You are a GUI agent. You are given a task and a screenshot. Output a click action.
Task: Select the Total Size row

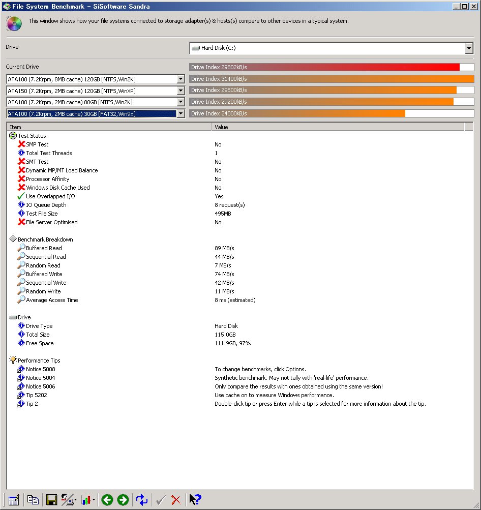239,335
